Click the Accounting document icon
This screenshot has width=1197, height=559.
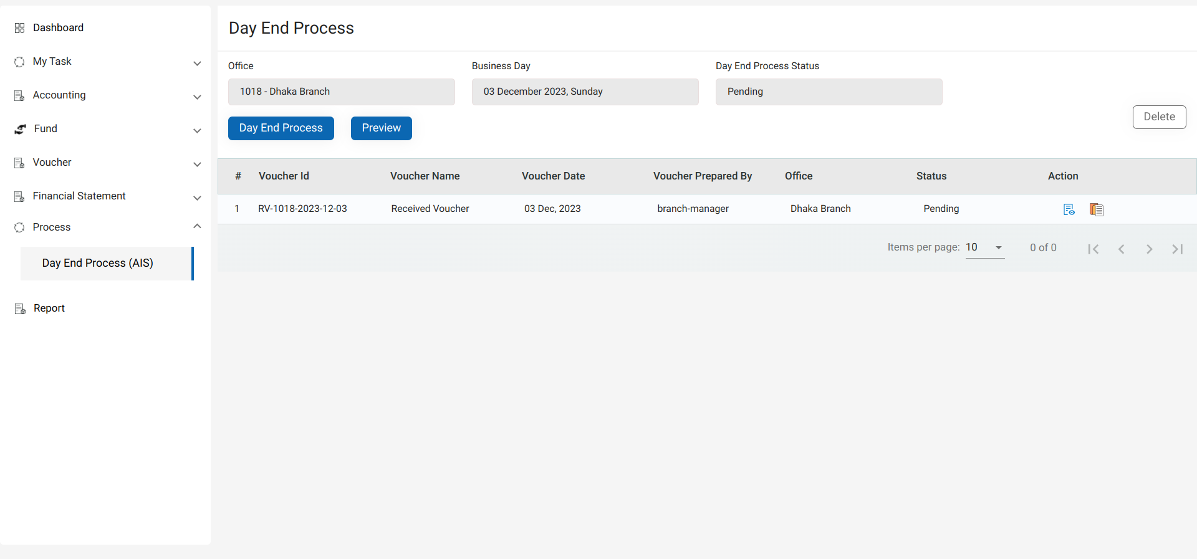pos(19,95)
